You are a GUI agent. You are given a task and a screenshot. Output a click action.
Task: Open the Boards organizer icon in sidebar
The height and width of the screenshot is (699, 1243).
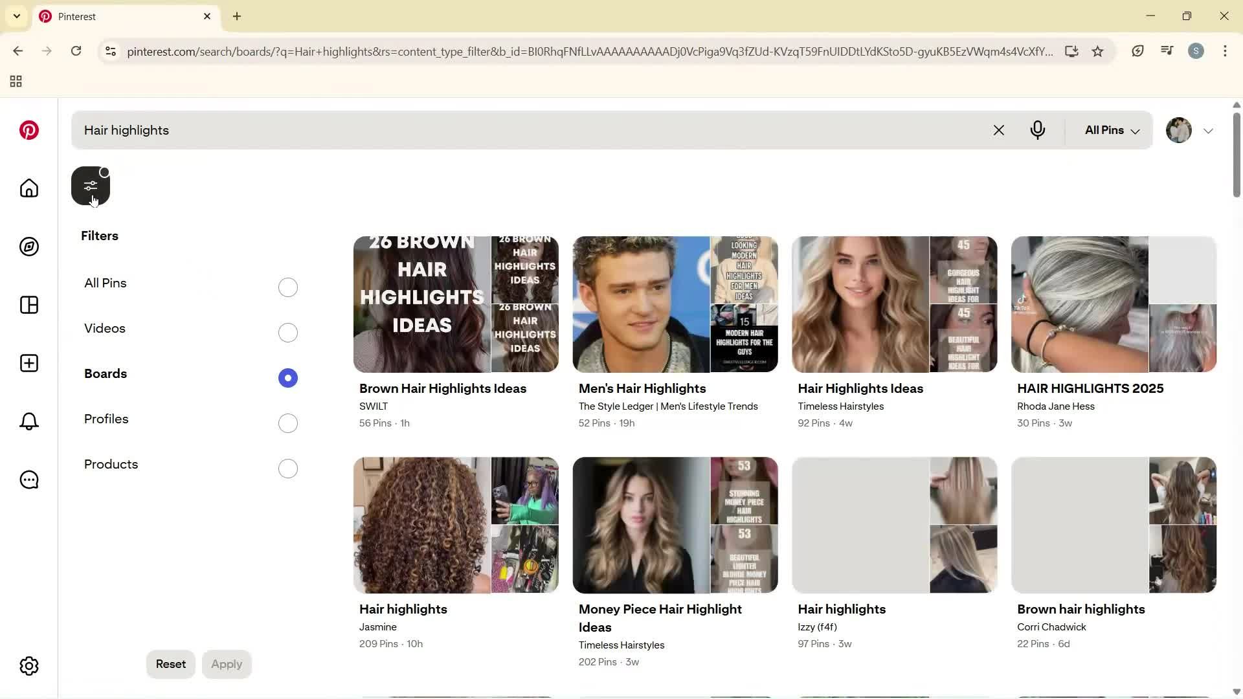[28, 305]
